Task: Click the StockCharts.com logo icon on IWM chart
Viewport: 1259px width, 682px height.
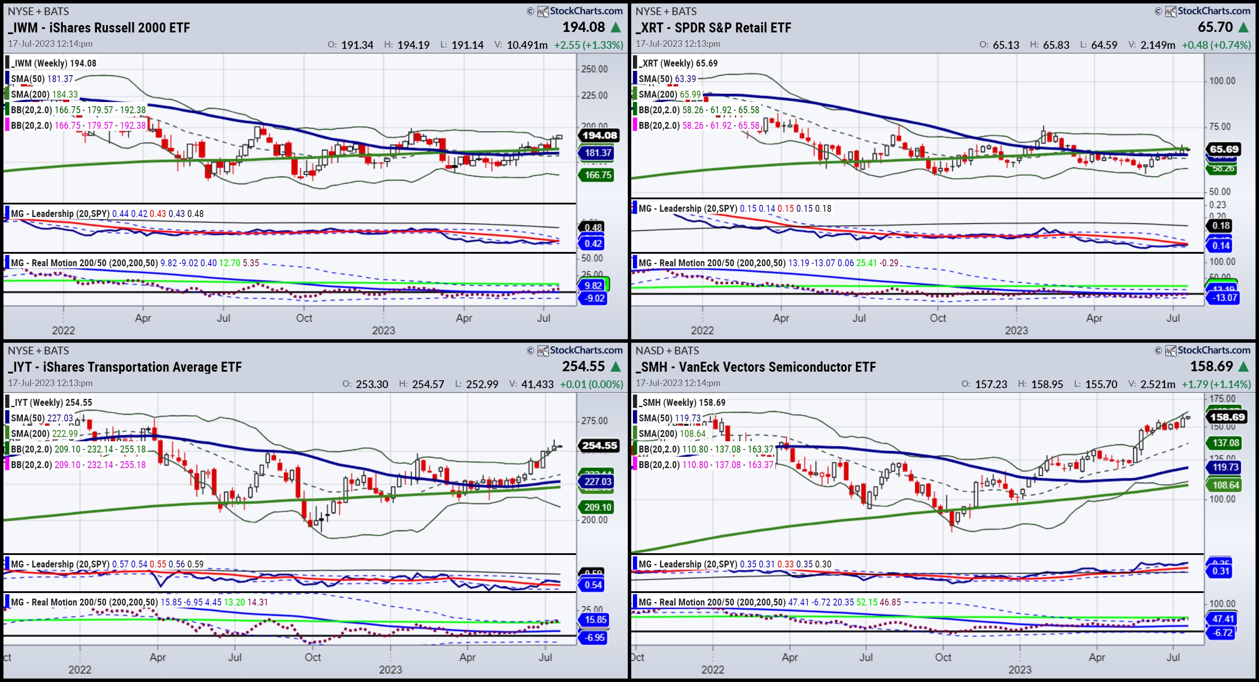Action: pyautogui.click(x=543, y=11)
